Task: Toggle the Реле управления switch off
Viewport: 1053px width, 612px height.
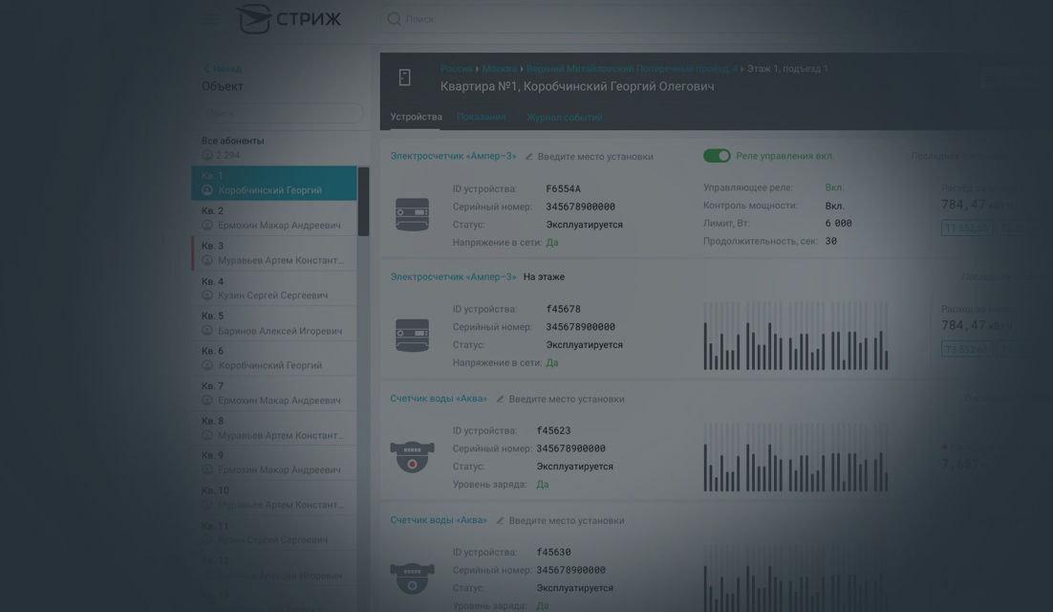Action: tap(717, 156)
